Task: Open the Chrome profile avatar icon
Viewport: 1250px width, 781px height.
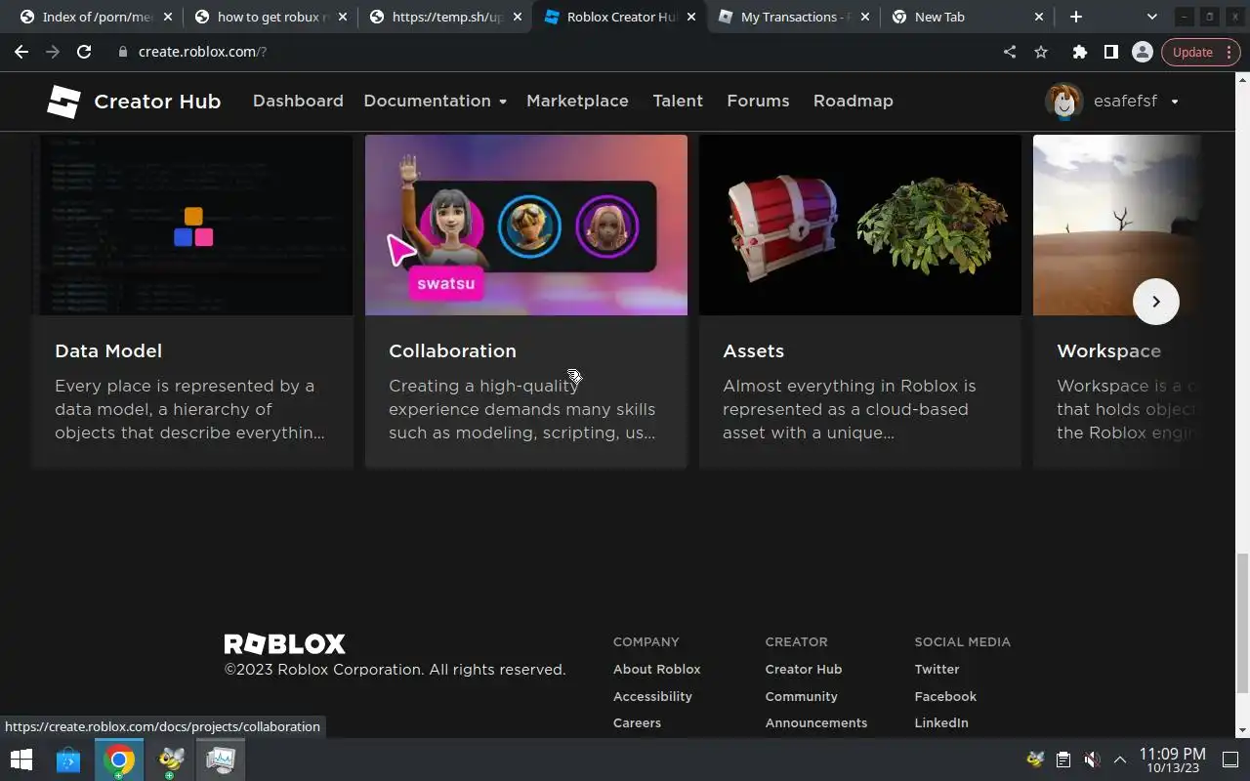Action: point(1142,52)
